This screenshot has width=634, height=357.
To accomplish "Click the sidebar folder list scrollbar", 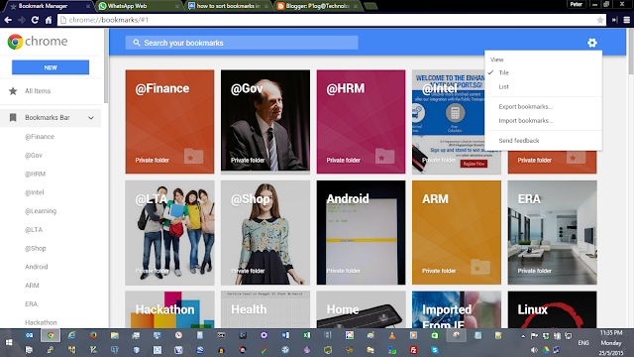I will pos(106,66).
